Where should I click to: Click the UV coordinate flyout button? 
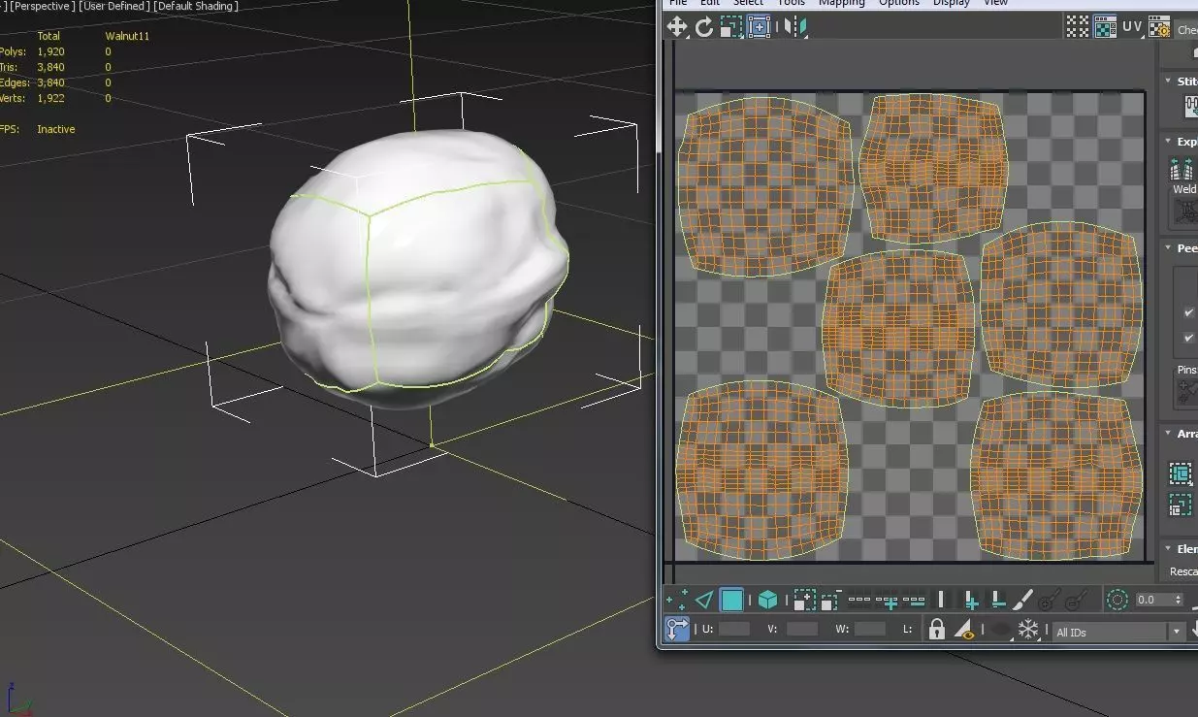(1134, 26)
